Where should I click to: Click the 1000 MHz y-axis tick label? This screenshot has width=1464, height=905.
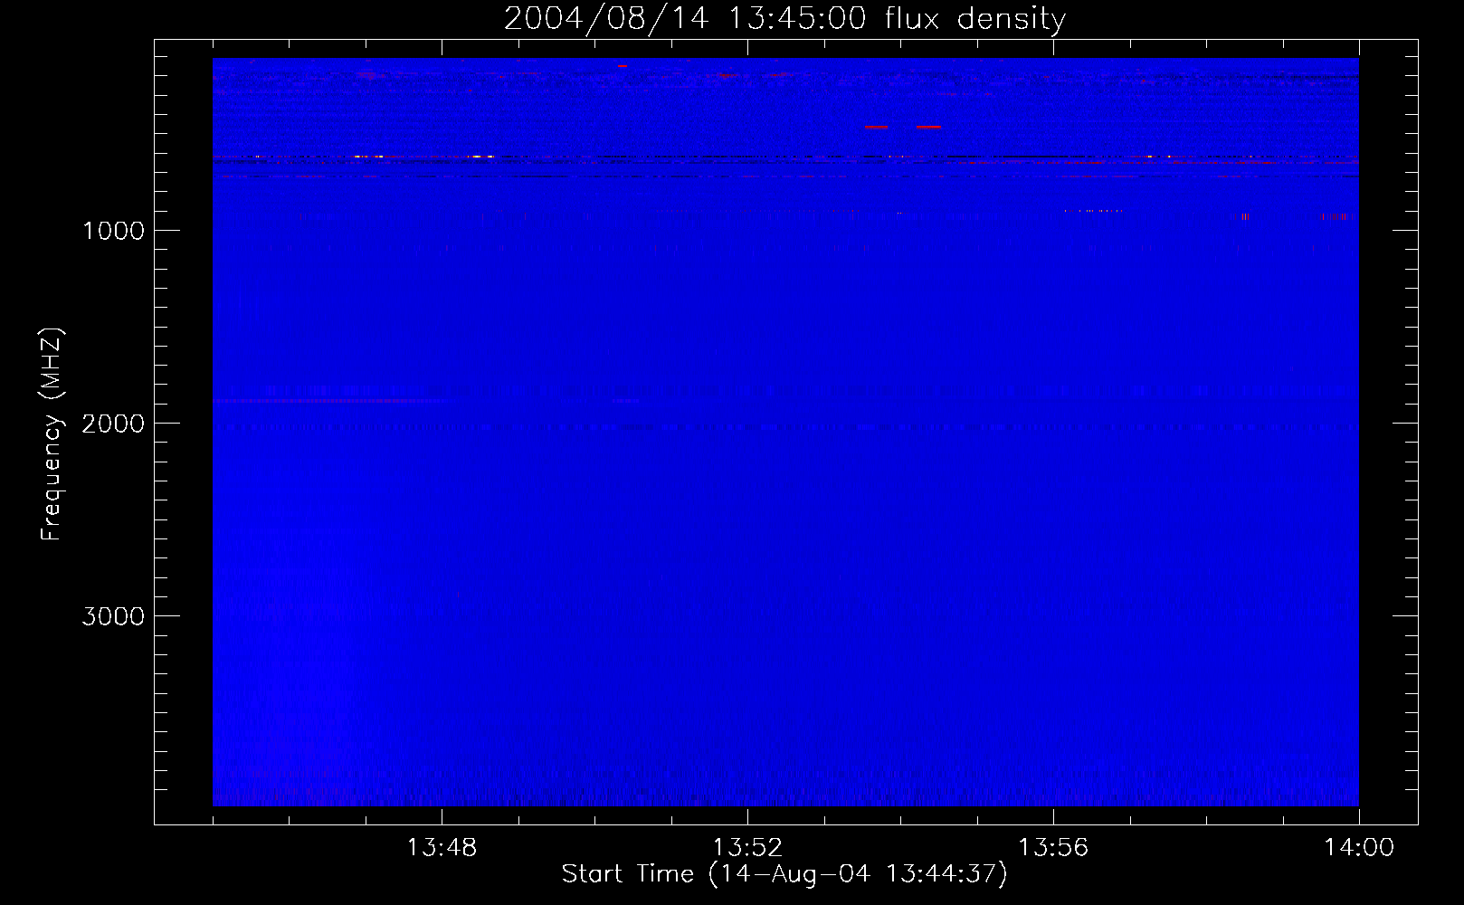[113, 231]
